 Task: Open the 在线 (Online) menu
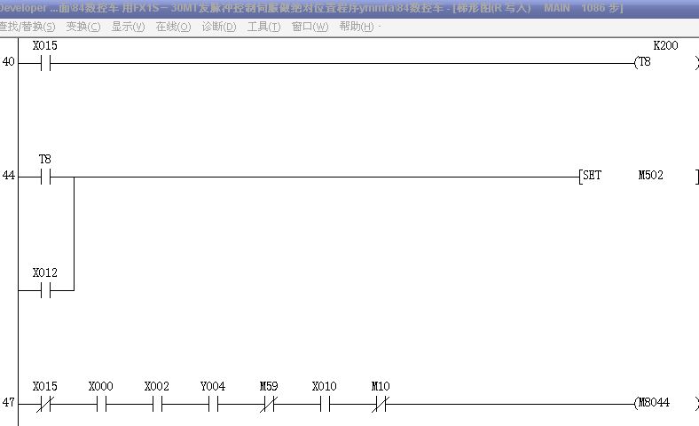click(173, 27)
